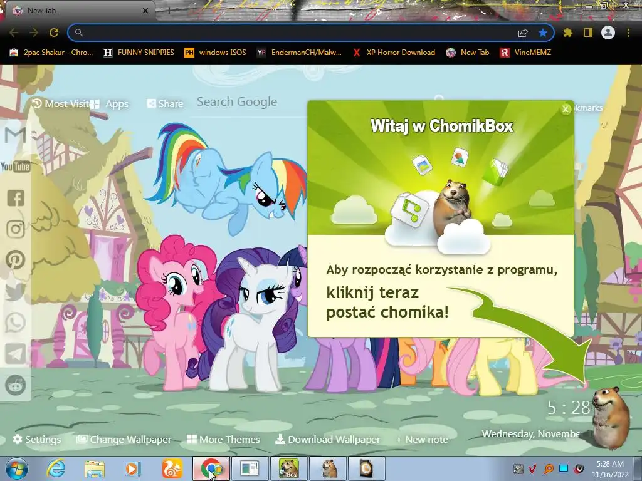642x481 pixels.
Task: Launch Internet Explorer from the taskbar
Action: [56, 468]
